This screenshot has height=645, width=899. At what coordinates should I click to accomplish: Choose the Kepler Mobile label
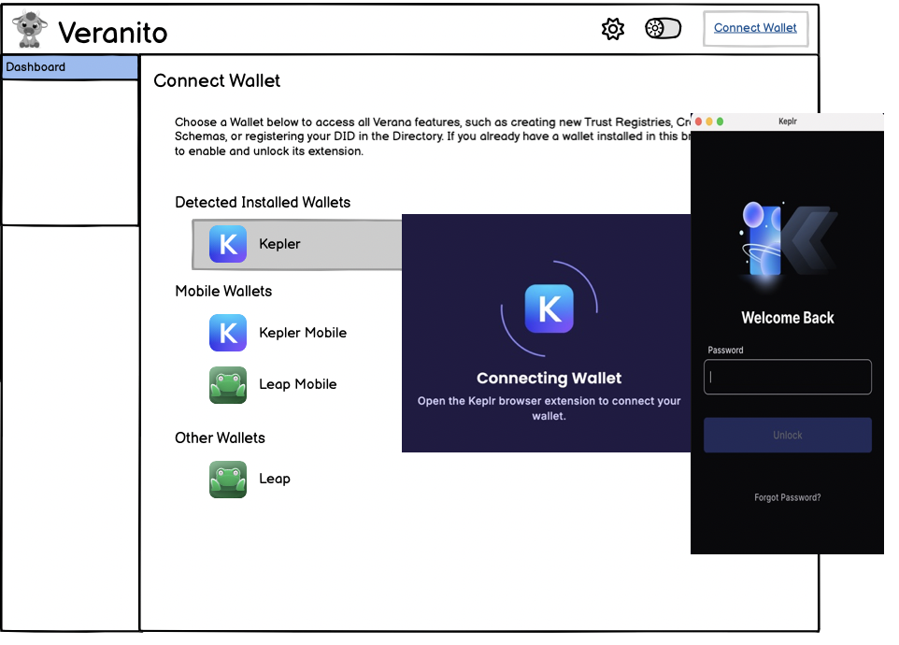(303, 333)
